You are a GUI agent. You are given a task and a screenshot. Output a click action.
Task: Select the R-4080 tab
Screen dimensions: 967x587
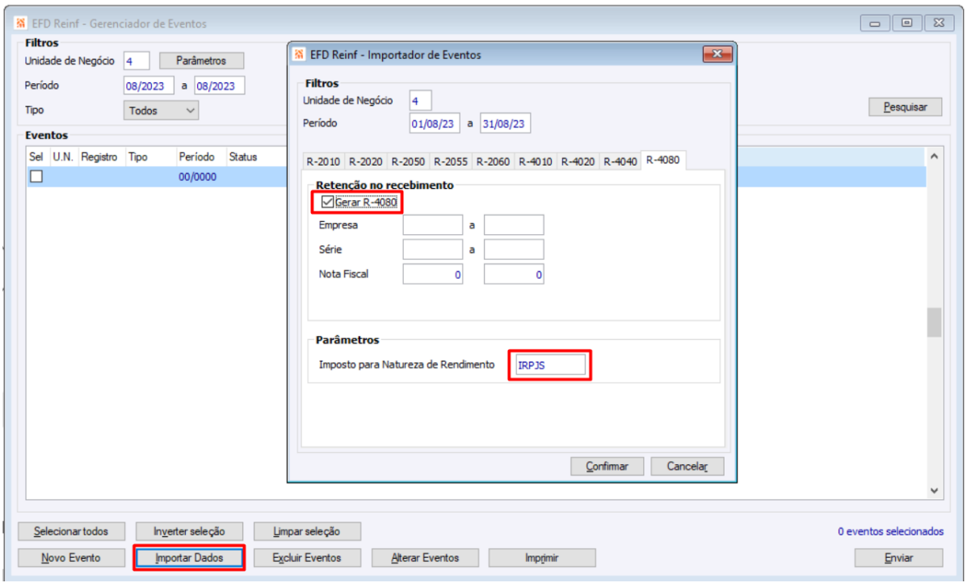point(663,161)
